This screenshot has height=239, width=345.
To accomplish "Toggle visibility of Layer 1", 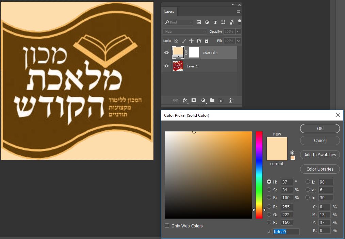I will [166, 66].
